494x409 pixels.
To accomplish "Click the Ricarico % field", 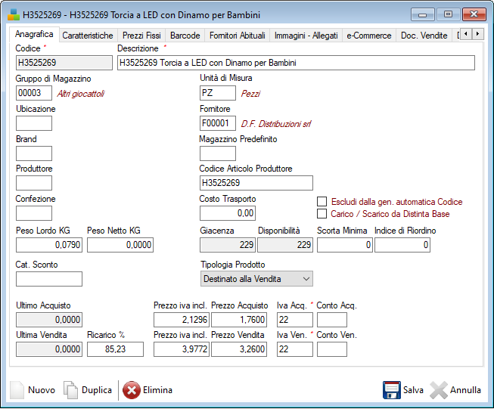I will tap(115, 349).
